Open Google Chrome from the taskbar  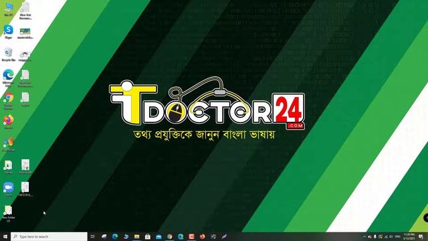(169, 236)
